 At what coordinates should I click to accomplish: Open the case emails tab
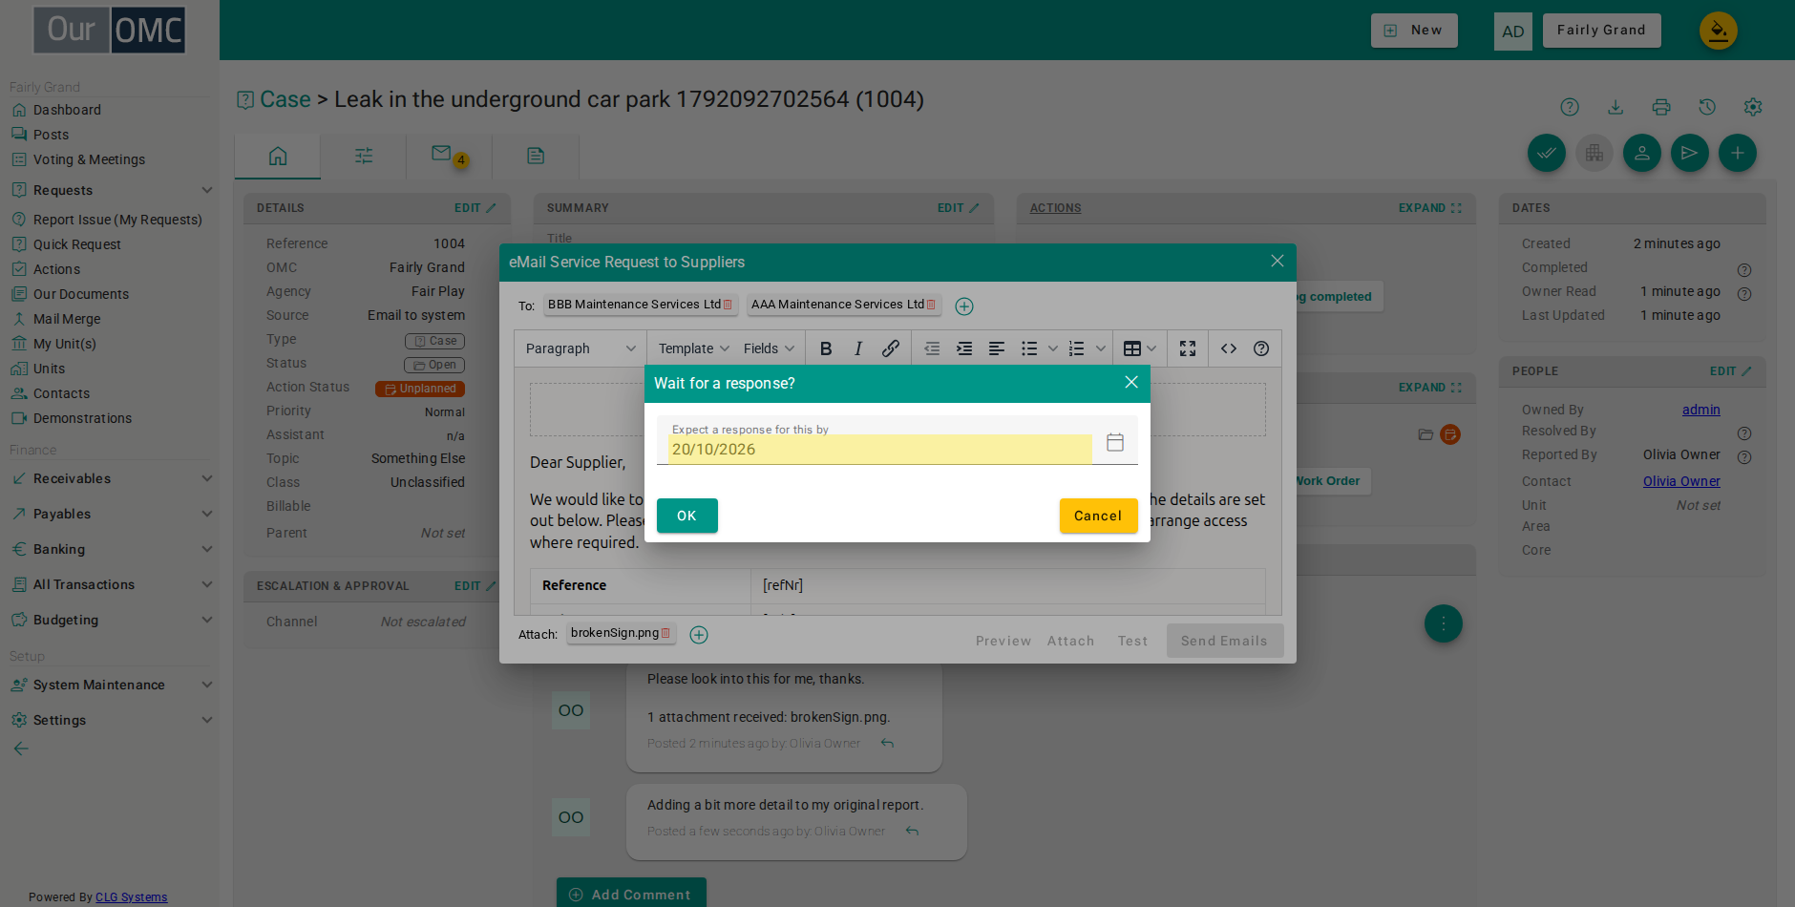[449, 156]
